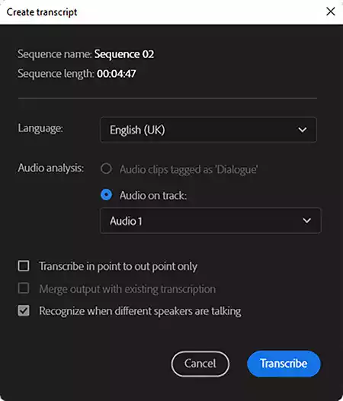
Task: Click the 00:04:47 sequence length value
Action: click(x=117, y=74)
